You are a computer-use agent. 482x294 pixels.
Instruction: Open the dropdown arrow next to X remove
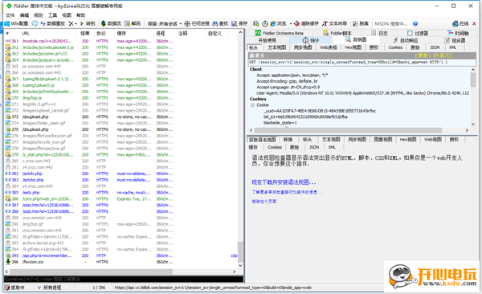pos(76,23)
